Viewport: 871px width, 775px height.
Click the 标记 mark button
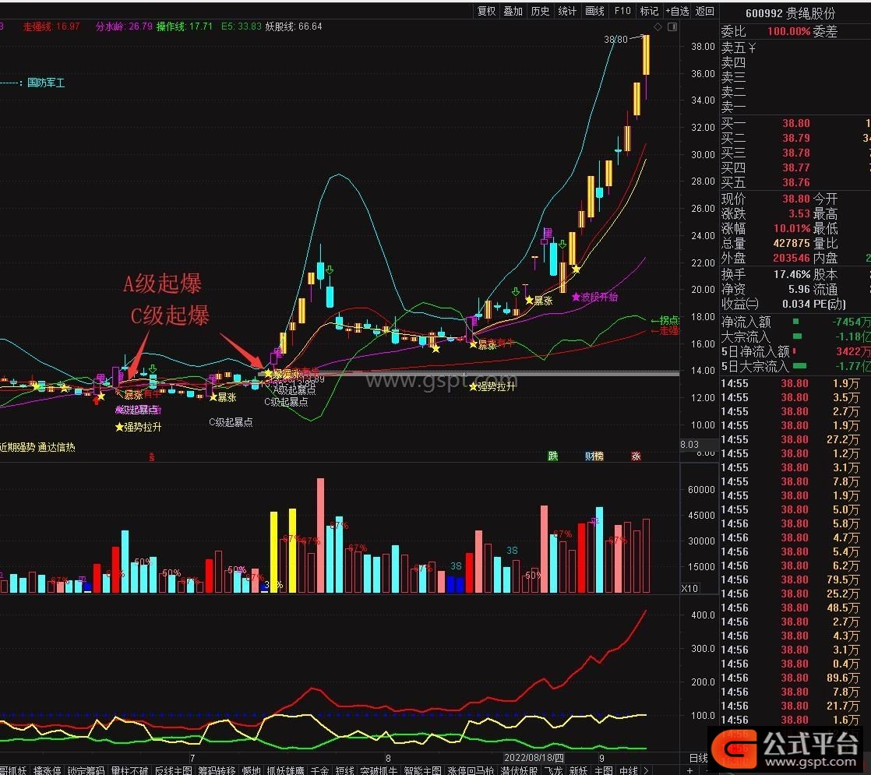(649, 11)
